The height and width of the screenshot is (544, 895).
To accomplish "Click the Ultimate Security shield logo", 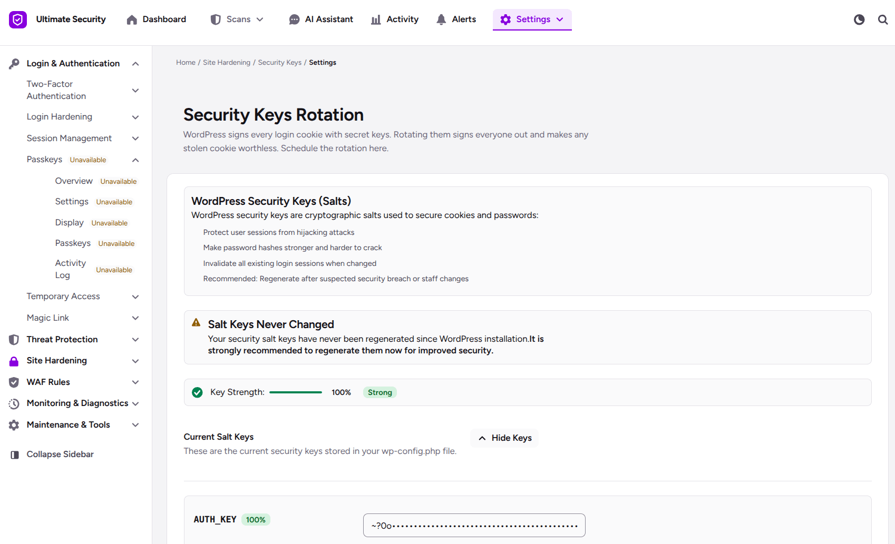I will pyautogui.click(x=18, y=19).
